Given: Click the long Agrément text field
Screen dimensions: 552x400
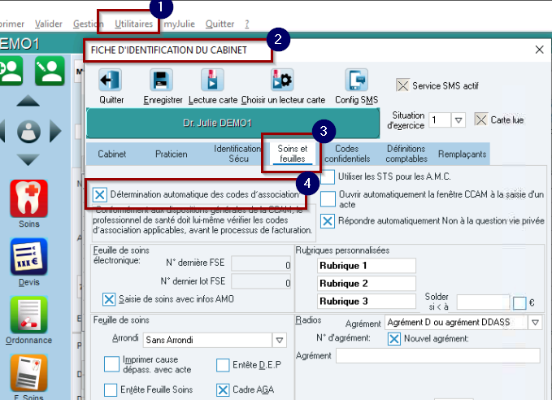Looking at the screenshot, I should [x=437, y=355].
